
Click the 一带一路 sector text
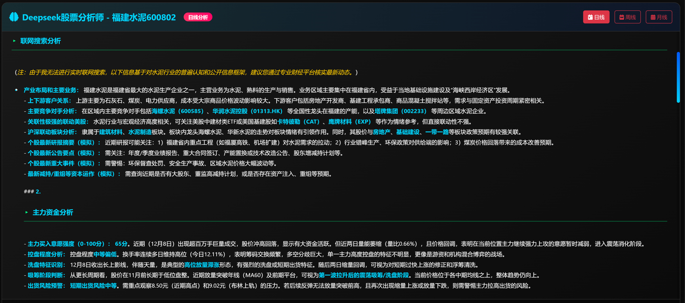pyautogui.click(x=437, y=132)
